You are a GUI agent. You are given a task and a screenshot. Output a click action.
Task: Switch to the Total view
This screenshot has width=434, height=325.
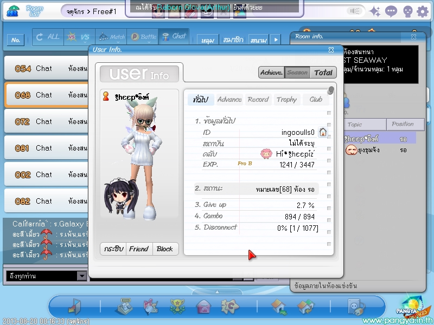coord(323,73)
